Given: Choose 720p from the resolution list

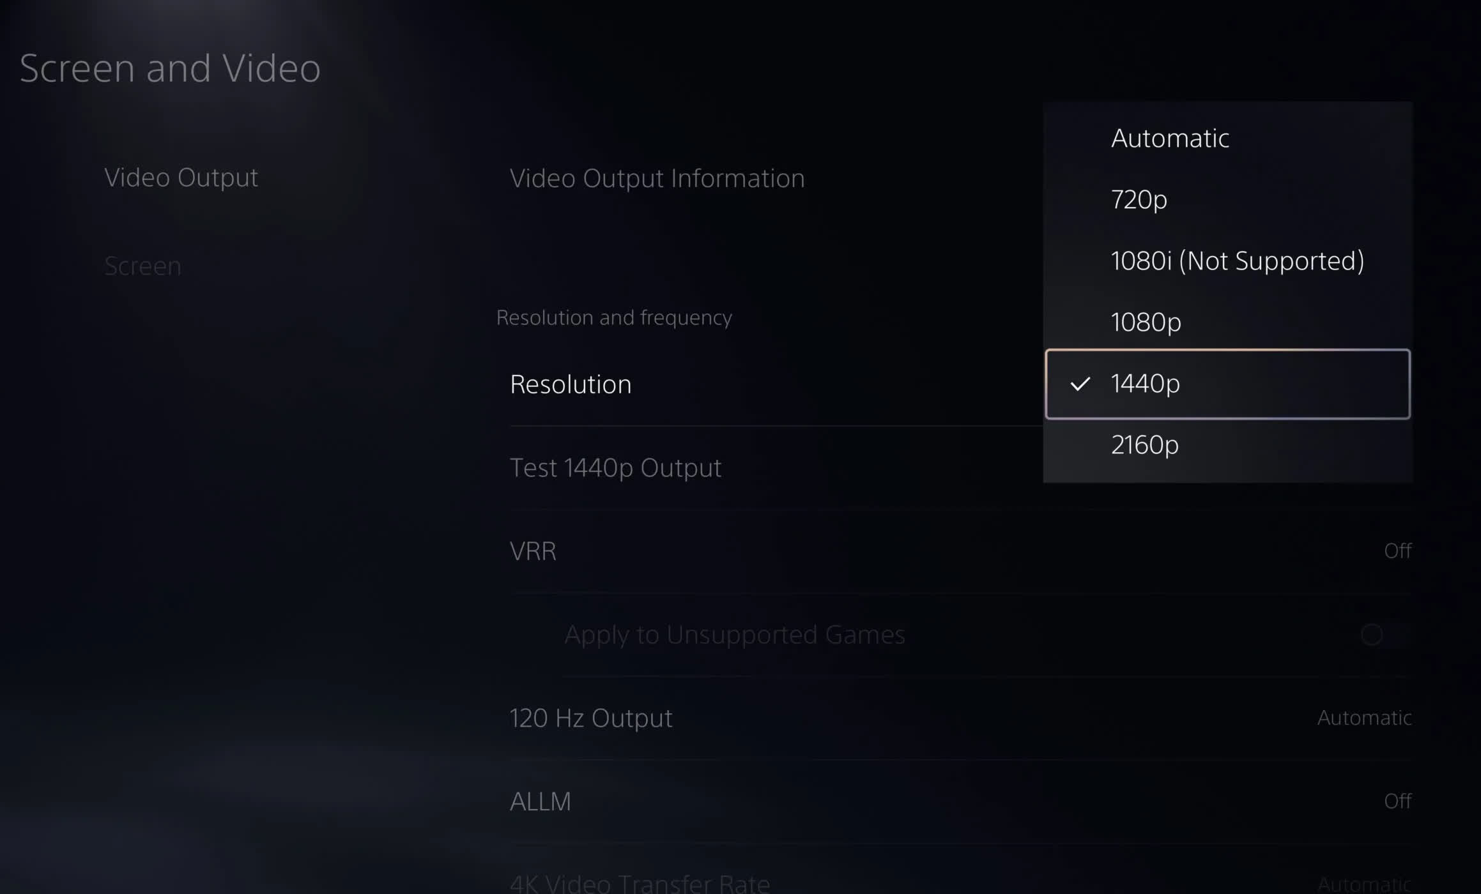Looking at the screenshot, I should pyautogui.click(x=1227, y=199).
